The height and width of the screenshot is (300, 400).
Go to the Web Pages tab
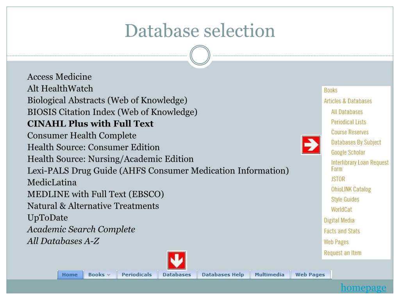click(x=310, y=275)
